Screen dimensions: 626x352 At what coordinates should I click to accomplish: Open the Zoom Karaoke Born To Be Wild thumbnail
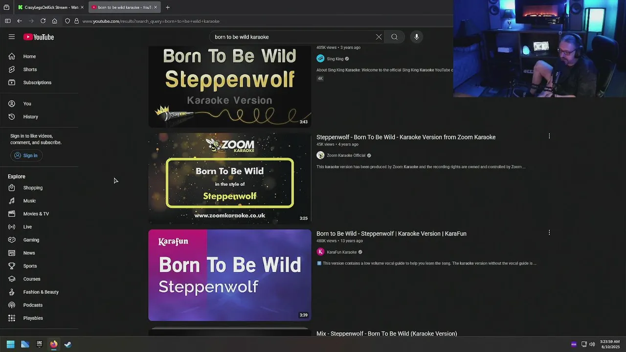coord(230,178)
